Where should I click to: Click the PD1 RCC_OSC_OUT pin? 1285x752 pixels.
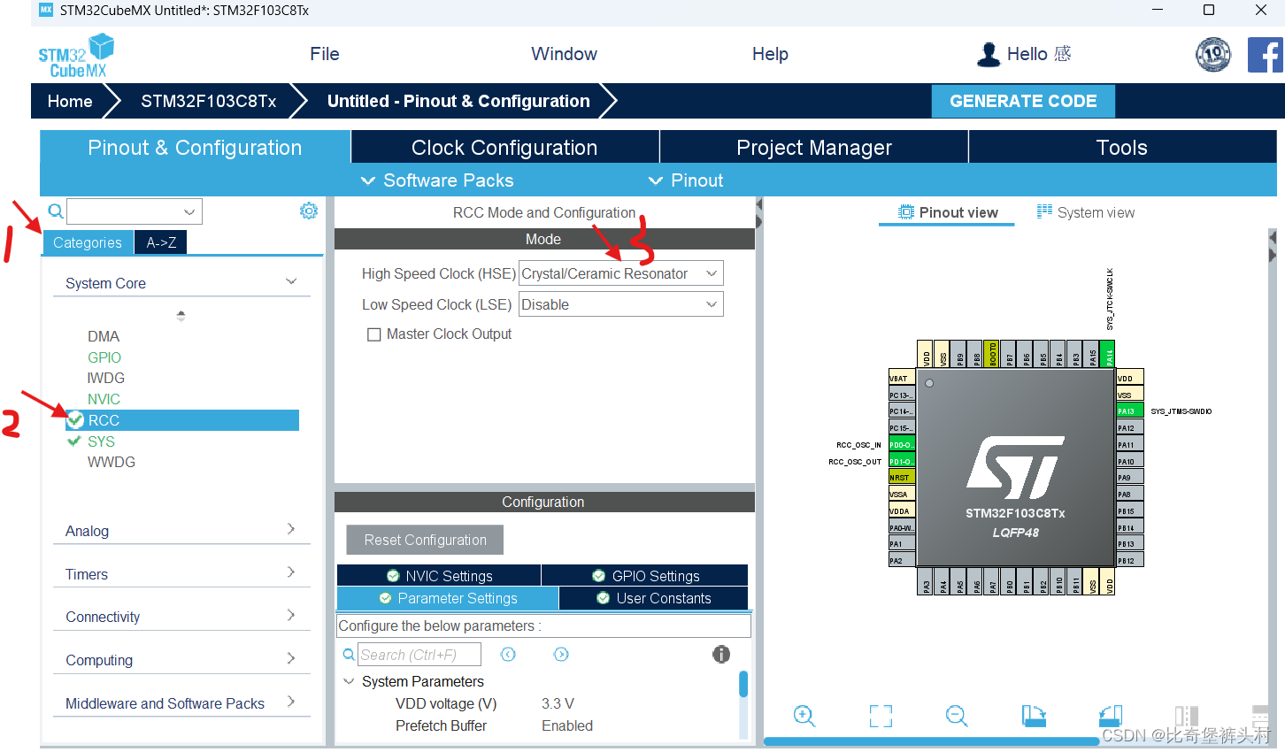click(902, 462)
